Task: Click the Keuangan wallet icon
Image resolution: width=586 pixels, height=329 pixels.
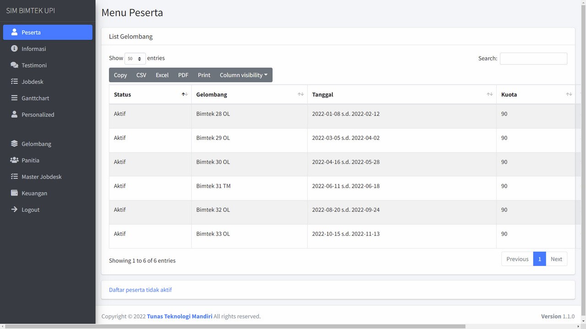Action: click(x=14, y=193)
